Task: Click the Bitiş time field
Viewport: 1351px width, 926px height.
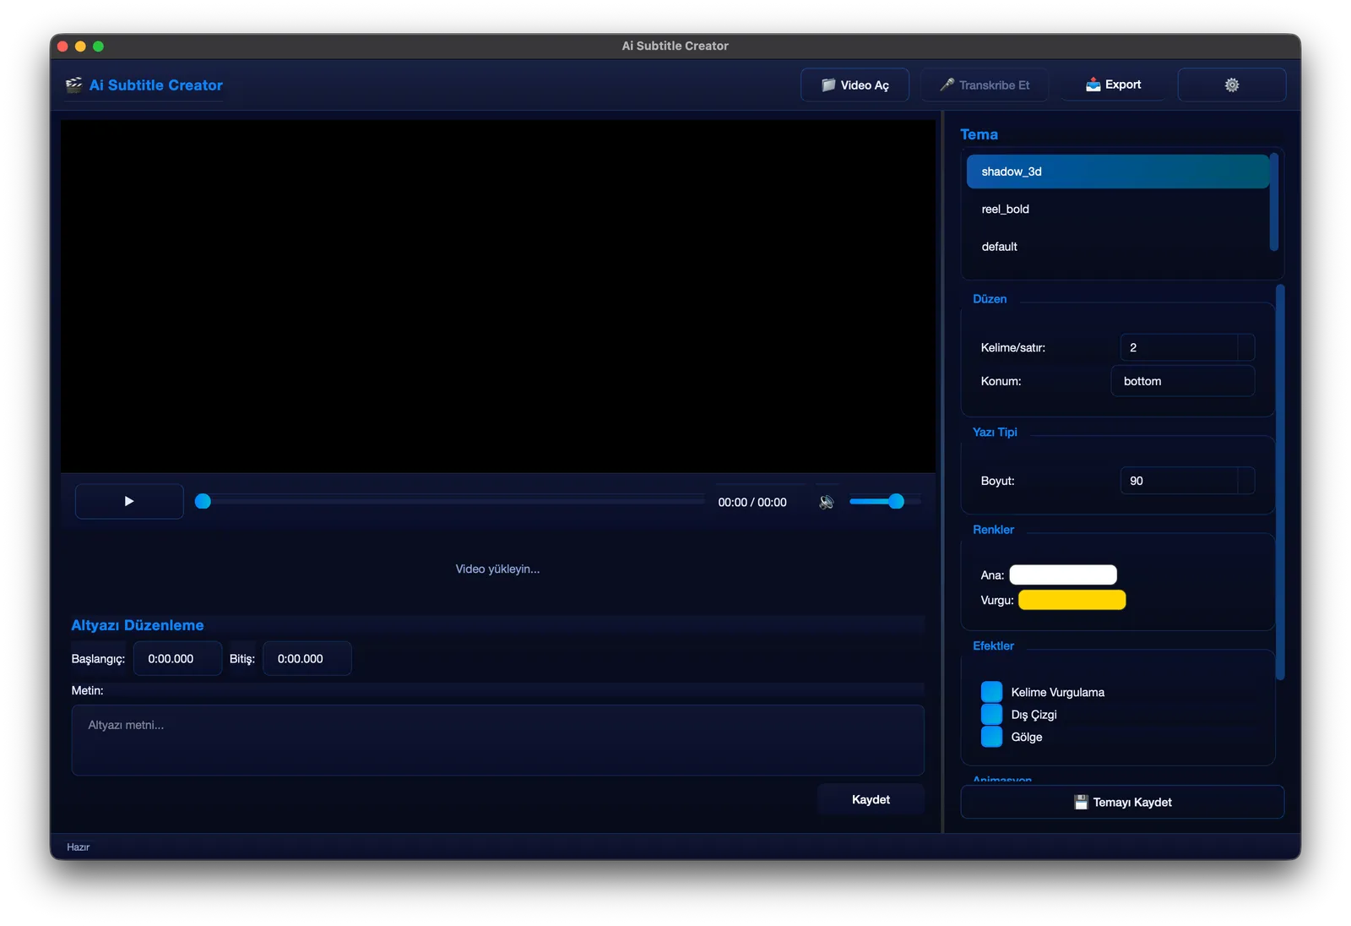Action: point(307,659)
